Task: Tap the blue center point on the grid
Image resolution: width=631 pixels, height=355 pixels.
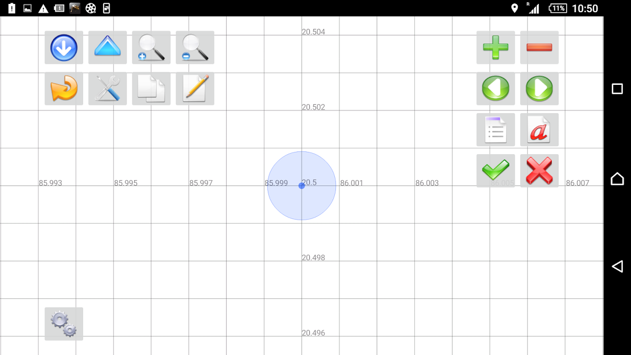Action: click(x=302, y=186)
